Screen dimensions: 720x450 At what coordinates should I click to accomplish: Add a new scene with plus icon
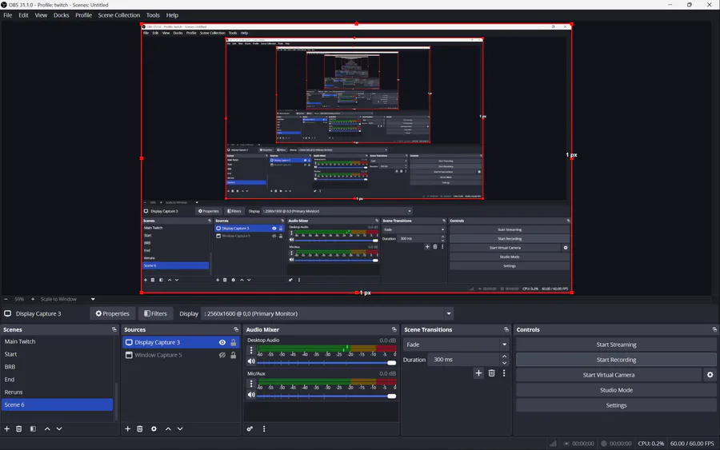click(7, 428)
